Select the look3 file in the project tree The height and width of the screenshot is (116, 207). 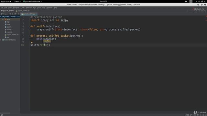pos(8,29)
